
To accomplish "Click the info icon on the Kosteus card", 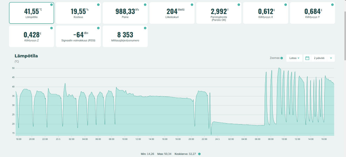I will 98,5.
